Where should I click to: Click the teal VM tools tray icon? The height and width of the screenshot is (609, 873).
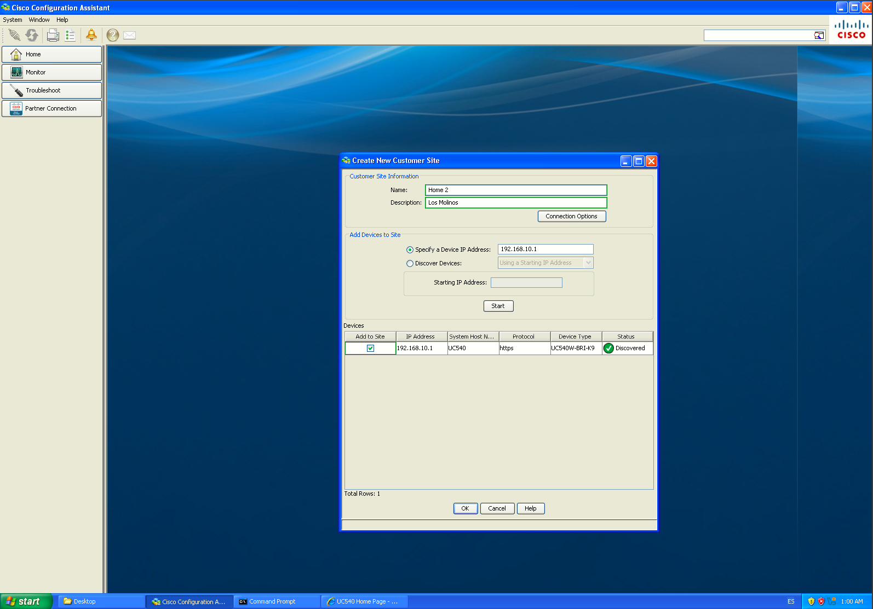pyautogui.click(x=831, y=601)
